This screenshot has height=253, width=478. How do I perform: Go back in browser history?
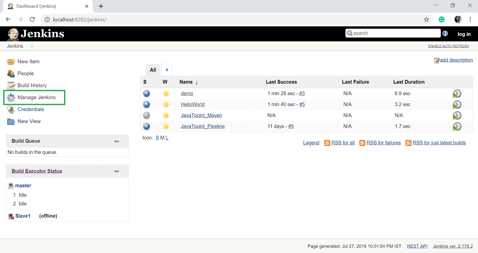8,19
